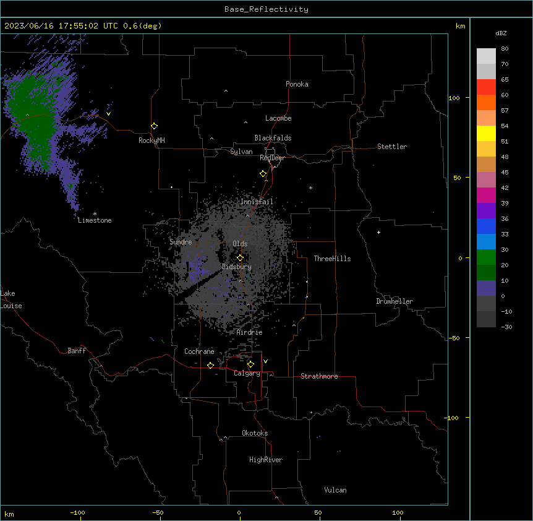Screen dimensions: 533x521
Task: Click the magenta 42 dBZ legend swatch
Action: (486, 195)
